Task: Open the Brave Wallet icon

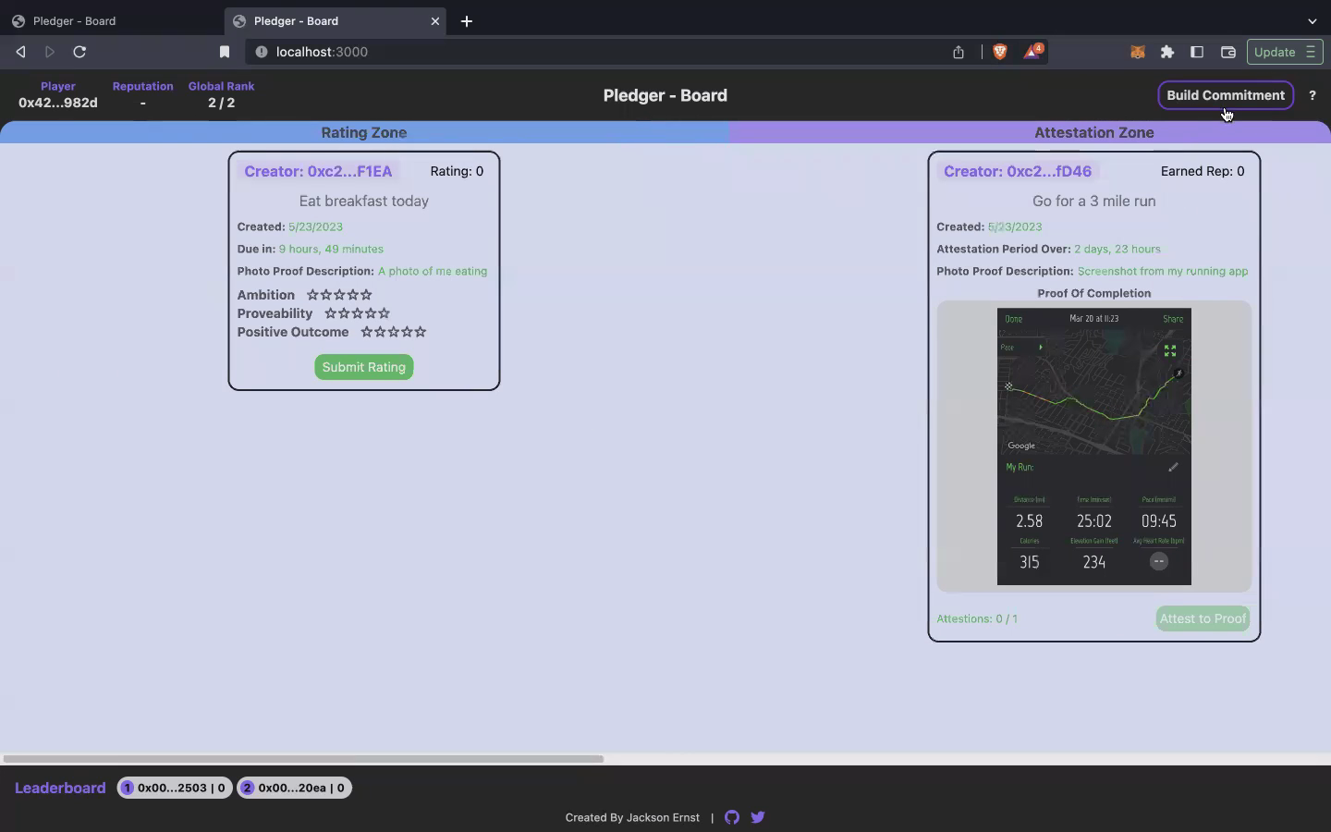Action: [1228, 52]
